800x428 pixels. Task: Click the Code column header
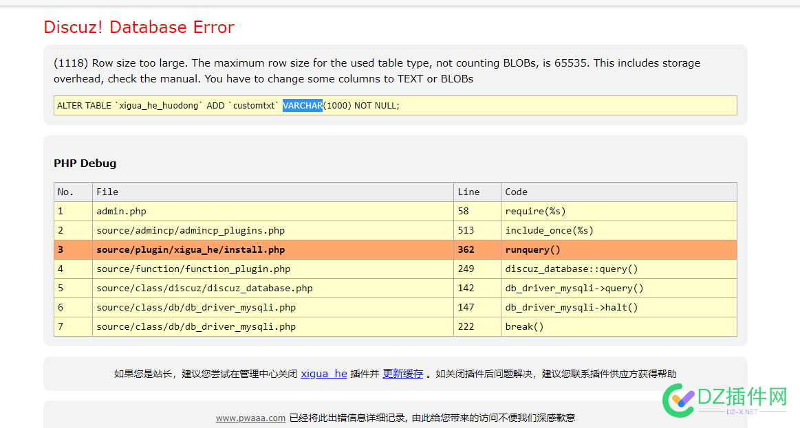click(619, 192)
